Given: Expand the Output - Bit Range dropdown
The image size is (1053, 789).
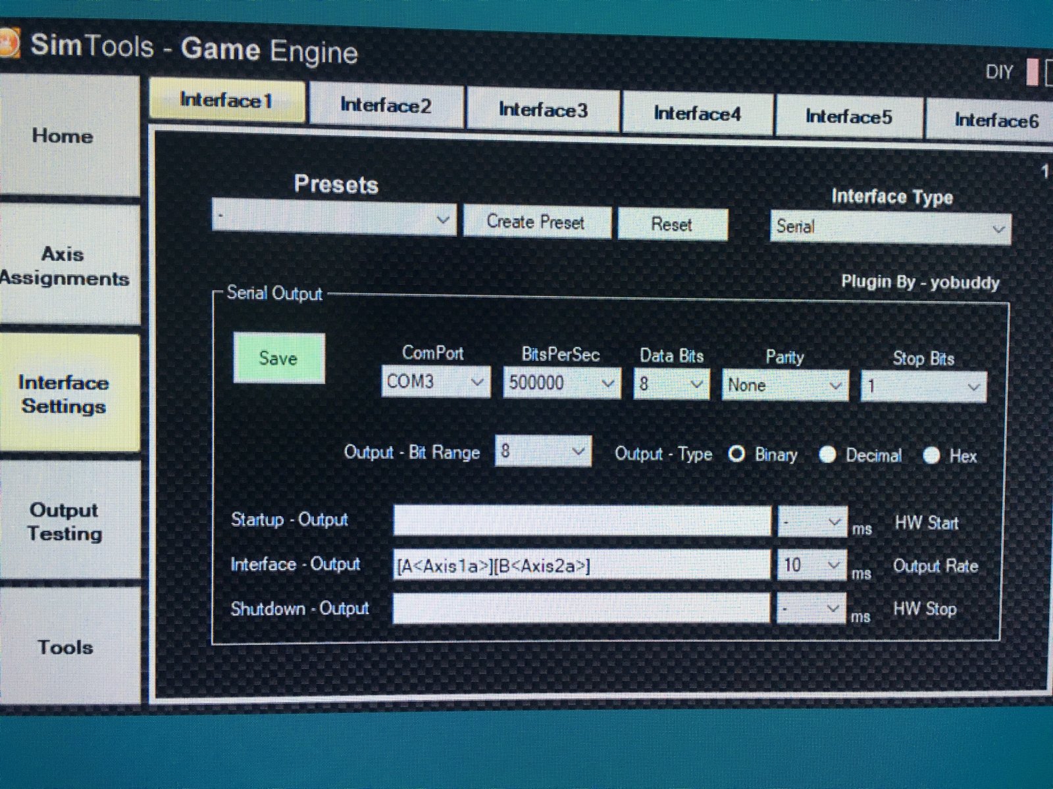Looking at the screenshot, I should [543, 452].
